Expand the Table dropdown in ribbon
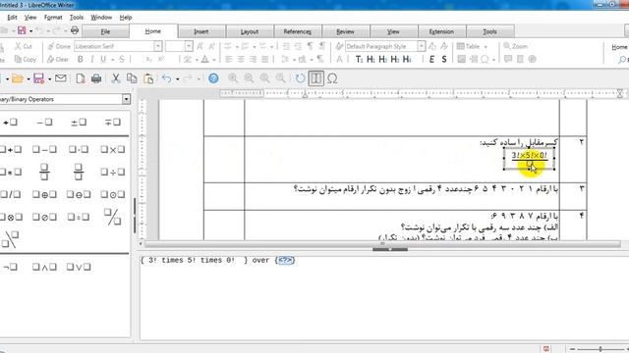 [x=486, y=47]
